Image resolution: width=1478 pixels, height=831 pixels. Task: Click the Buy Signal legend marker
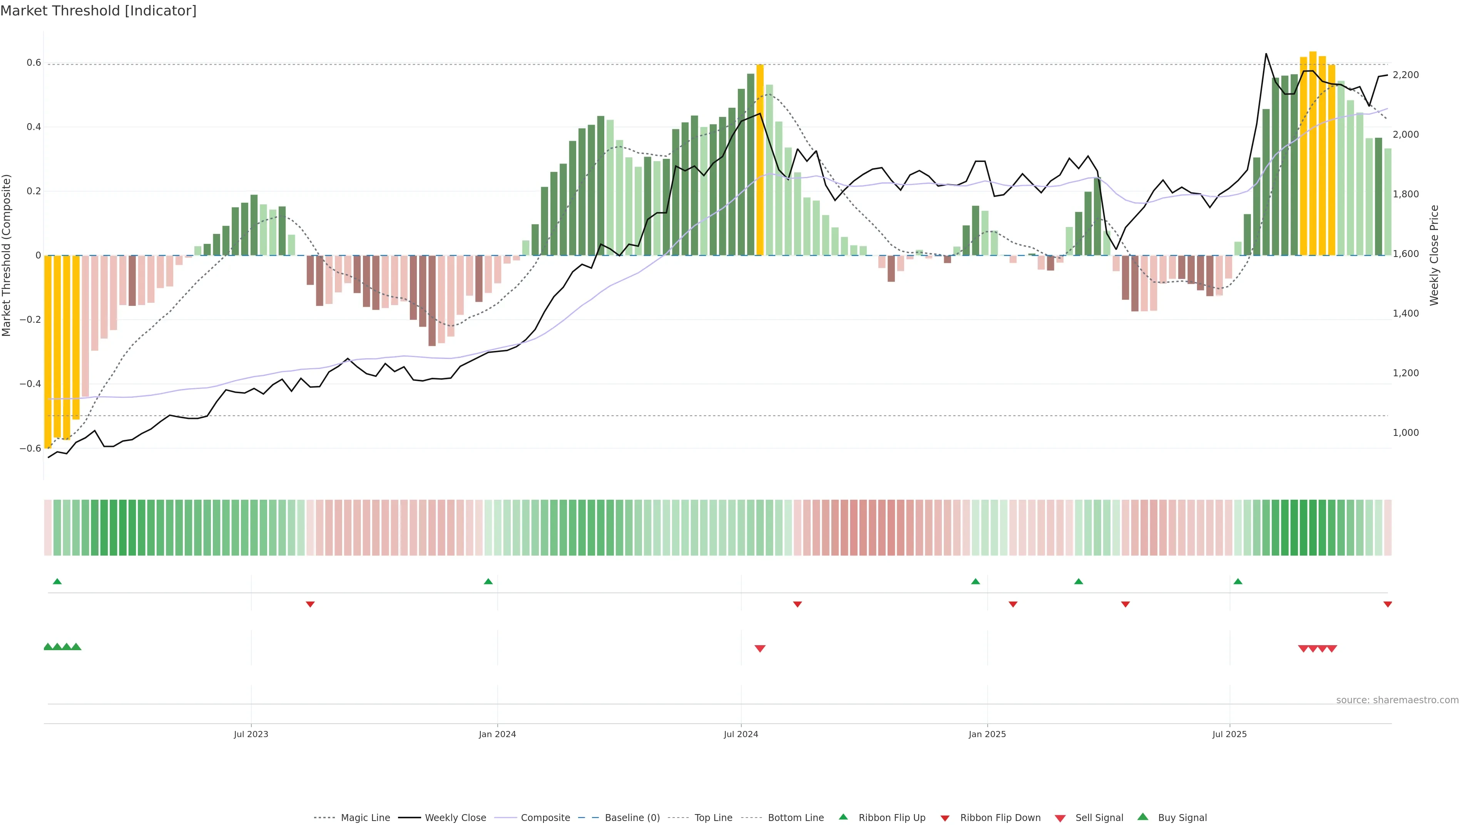pyautogui.click(x=1142, y=817)
